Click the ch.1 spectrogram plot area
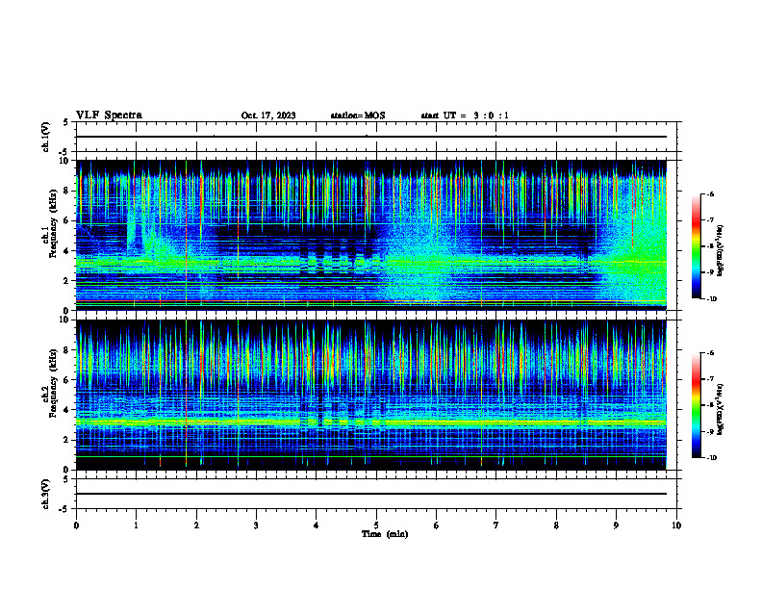Viewport: 762px width, 589px height. click(371, 235)
